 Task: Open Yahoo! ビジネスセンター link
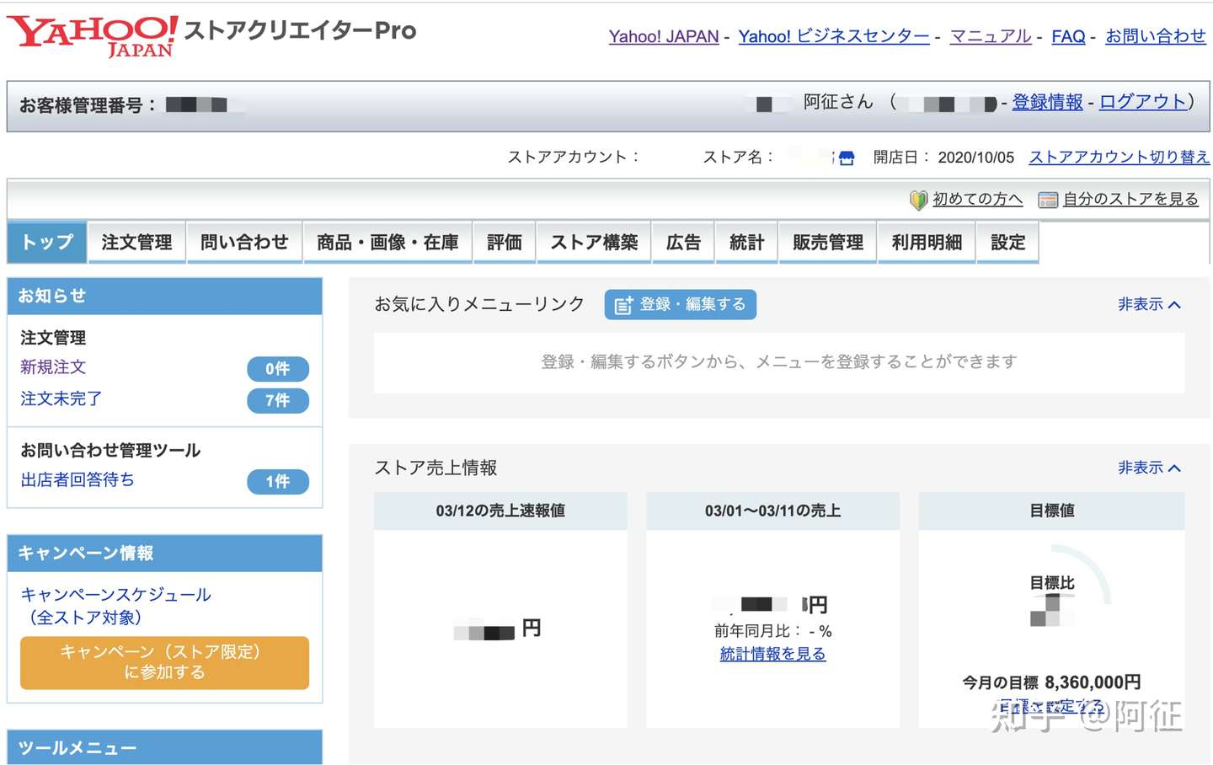[x=834, y=36]
